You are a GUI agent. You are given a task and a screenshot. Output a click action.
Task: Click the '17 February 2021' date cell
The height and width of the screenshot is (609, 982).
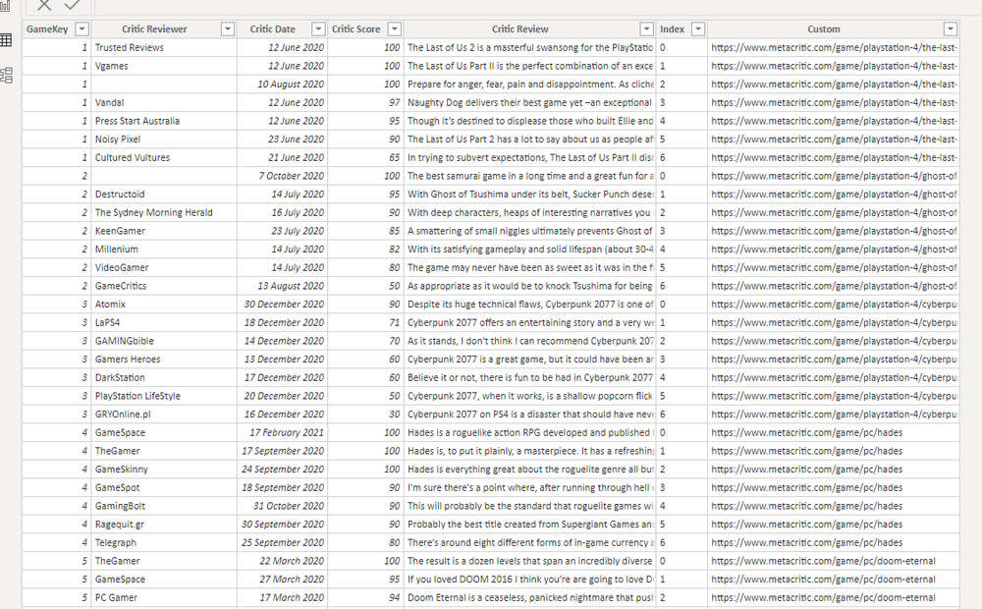coord(283,433)
